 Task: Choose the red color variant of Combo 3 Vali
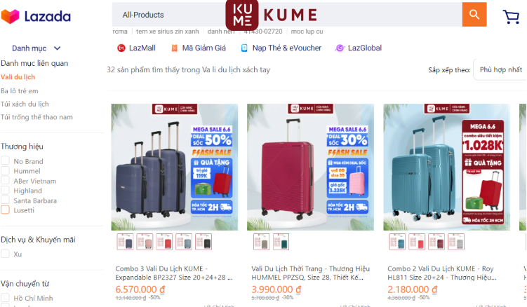click(x=164, y=242)
